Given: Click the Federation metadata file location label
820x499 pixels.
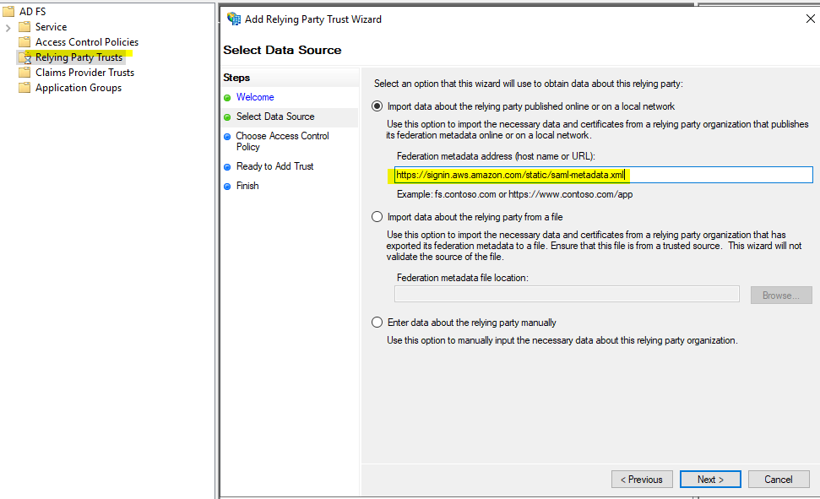Looking at the screenshot, I should tap(462, 278).
